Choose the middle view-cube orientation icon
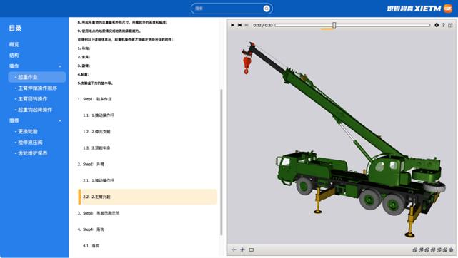Screen dimensions: 458x258 click(433, 250)
